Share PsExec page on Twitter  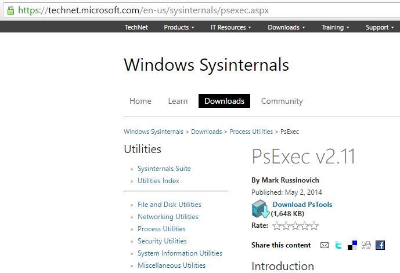pos(338,245)
